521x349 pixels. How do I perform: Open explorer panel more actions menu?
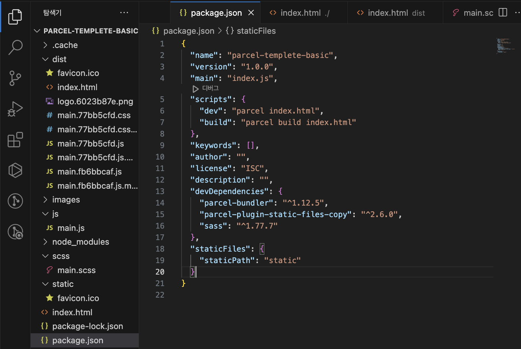click(x=124, y=13)
